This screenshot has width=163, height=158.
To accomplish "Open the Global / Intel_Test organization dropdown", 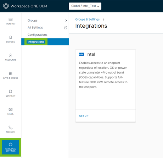I will tap(85, 6).
